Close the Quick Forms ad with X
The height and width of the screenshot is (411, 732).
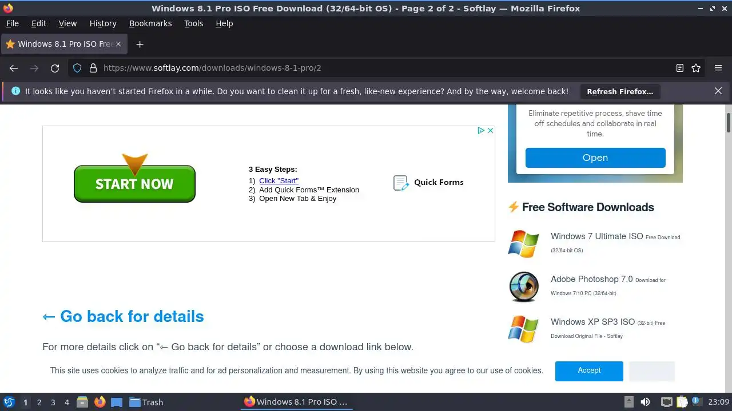490,130
